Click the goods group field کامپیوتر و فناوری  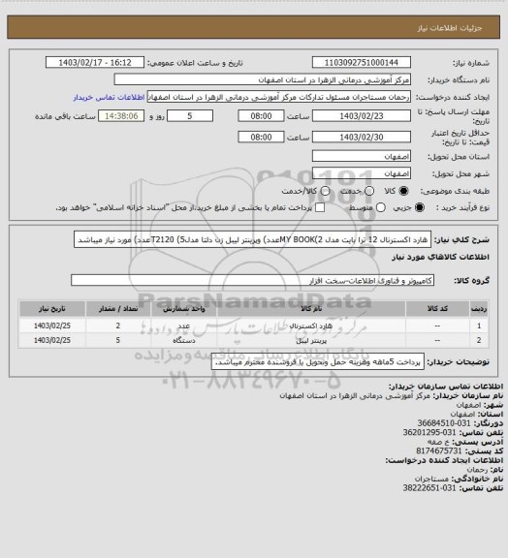pyautogui.click(x=252, y=280)
